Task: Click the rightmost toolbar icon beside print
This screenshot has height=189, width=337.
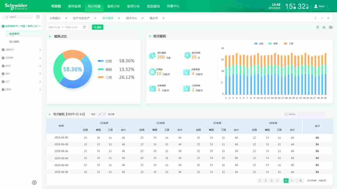Action: [x=330, y=27]
